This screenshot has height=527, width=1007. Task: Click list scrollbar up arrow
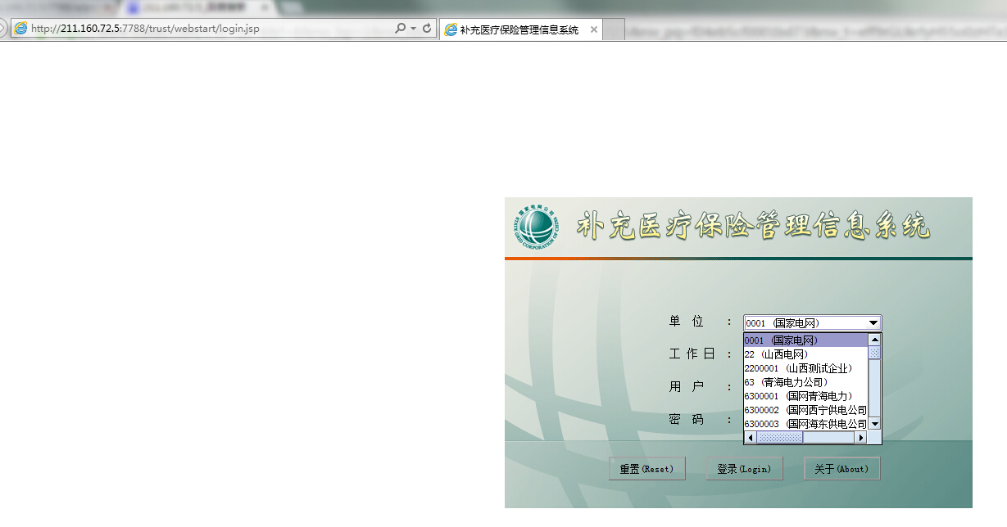(874, 340)
